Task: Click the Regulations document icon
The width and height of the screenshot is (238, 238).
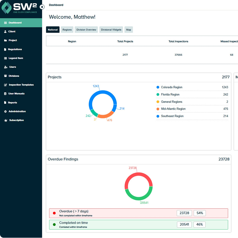Action: 5,49
